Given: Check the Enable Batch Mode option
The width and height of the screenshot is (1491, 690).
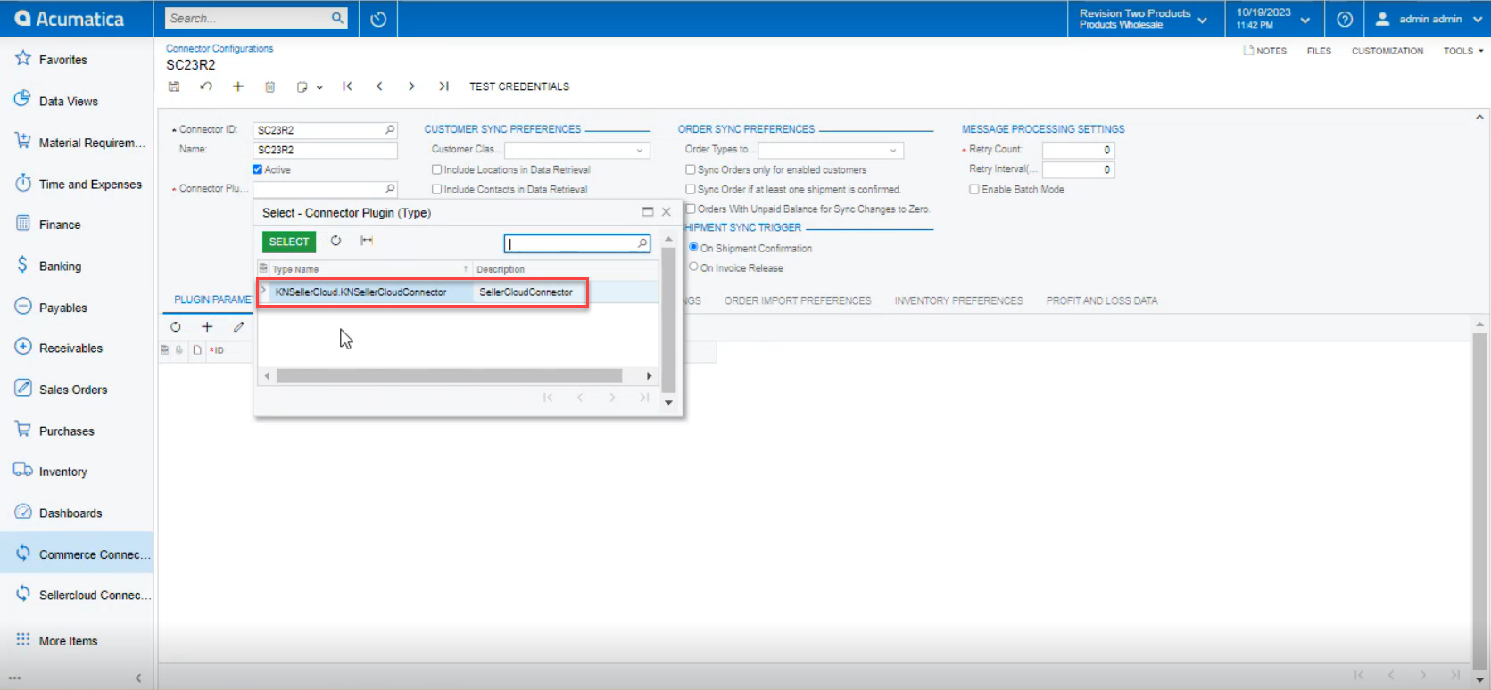Looking at the screenshot, I should click(x=974, y=189).
